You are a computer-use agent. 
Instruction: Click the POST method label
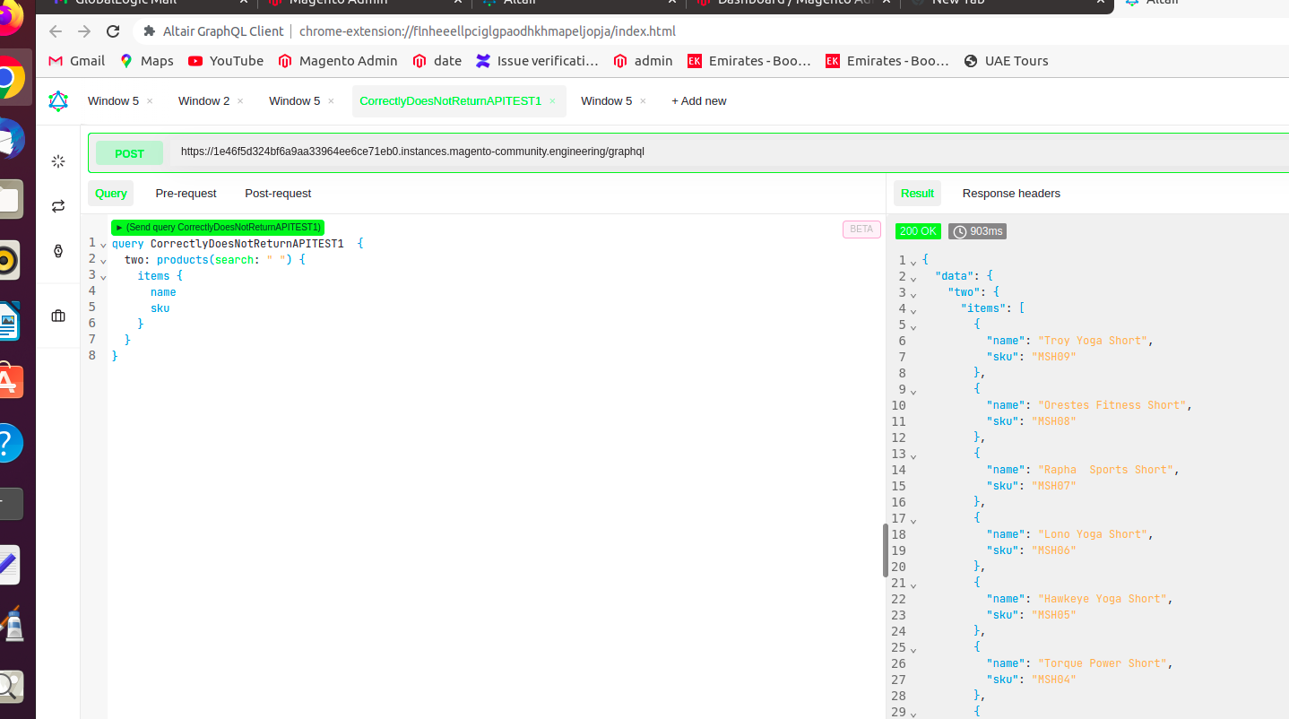point(129,152)
